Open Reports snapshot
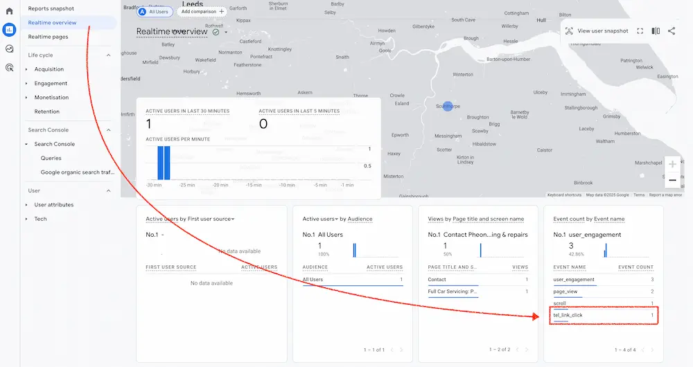This screenshot has width=693, height=367. (51, 8)
